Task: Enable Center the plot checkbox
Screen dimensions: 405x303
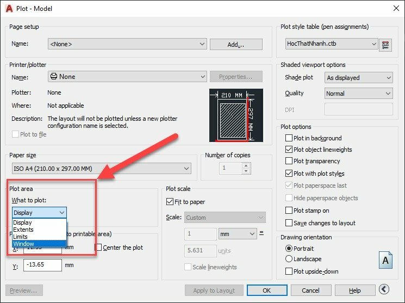Action: [98, 248]
